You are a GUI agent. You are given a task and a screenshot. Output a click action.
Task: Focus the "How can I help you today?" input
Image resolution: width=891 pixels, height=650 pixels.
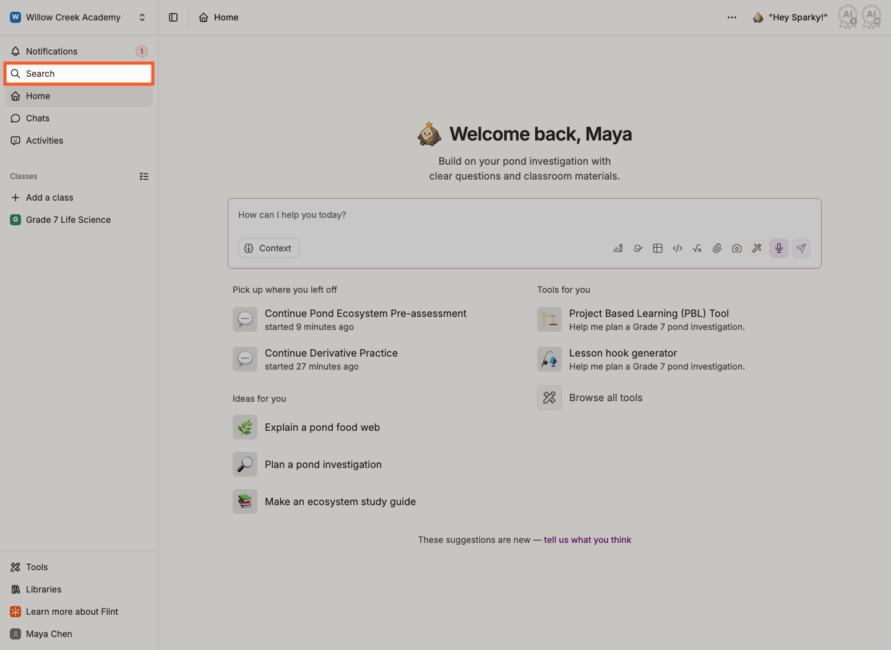[x=524, y=215]
